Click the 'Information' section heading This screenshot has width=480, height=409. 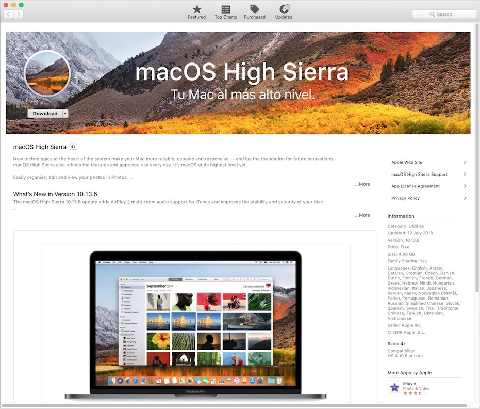click(401, 216)
